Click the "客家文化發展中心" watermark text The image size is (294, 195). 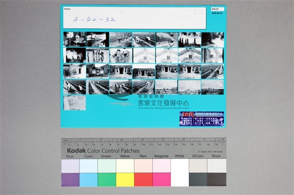click(163, 103)
